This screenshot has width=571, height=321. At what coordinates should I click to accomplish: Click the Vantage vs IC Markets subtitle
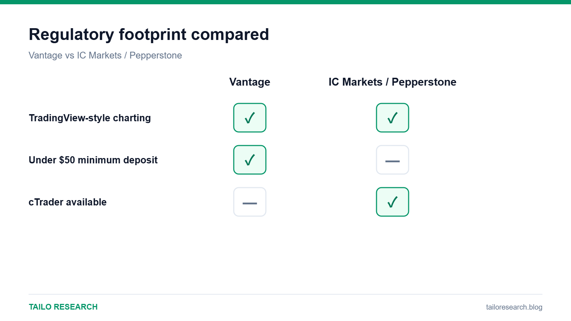pyautogui.click(x=105, y=56)
